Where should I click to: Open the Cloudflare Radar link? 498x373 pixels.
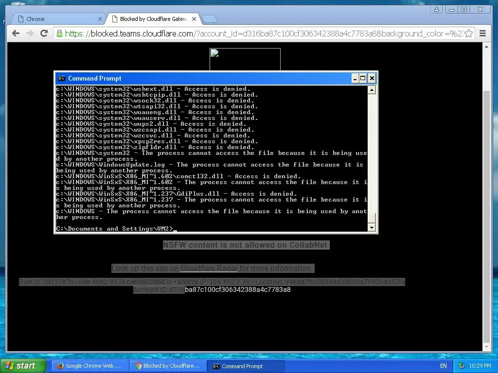[x=209, y=268]
